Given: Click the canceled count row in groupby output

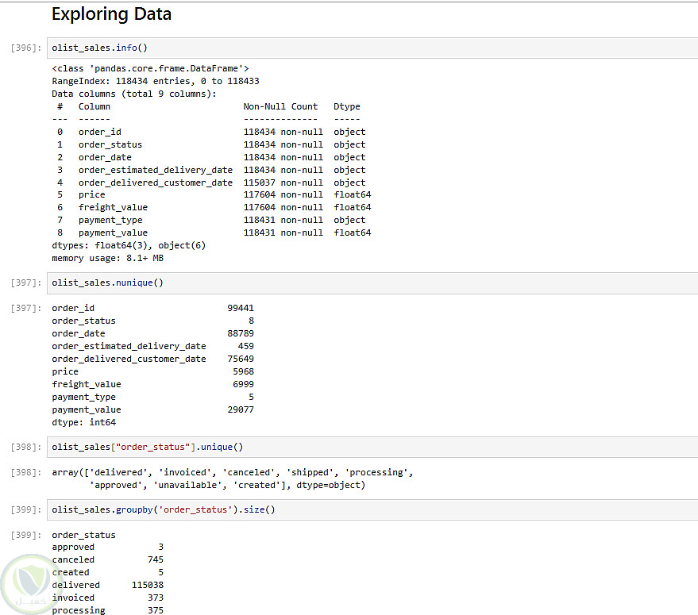Looking at the screenshot, I should (x=107, y=559).
